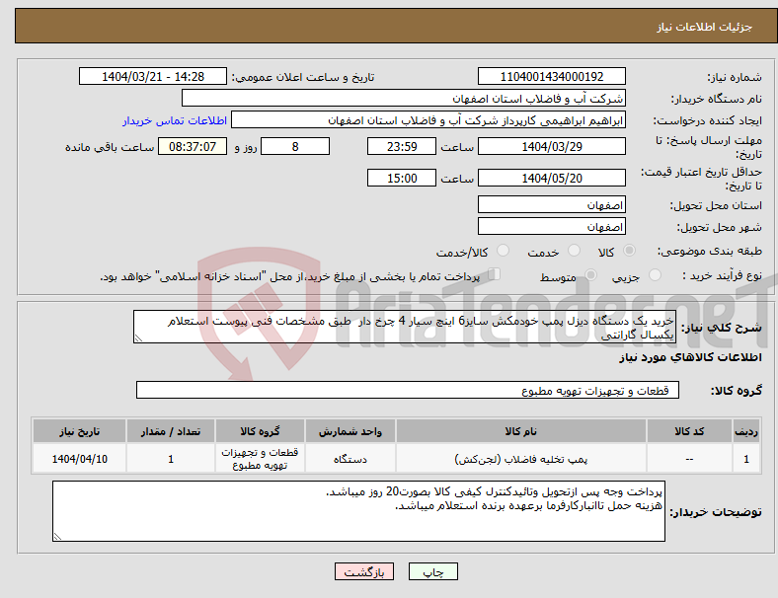
Task: Click the نام کالا column header
Action: [x=521, y=431]
